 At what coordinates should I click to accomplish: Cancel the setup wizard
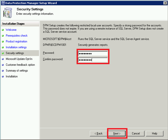(136, 133)
